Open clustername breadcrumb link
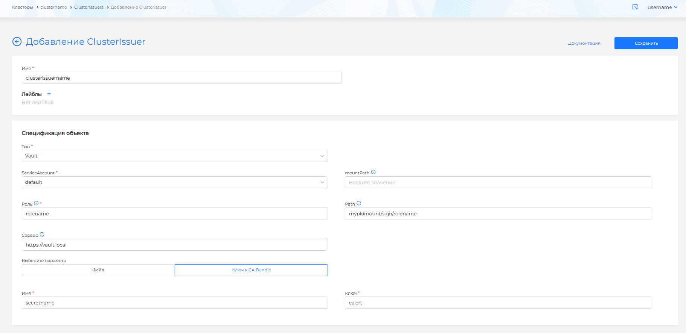This screenshot has width=686, height=333. pos(53,7)
